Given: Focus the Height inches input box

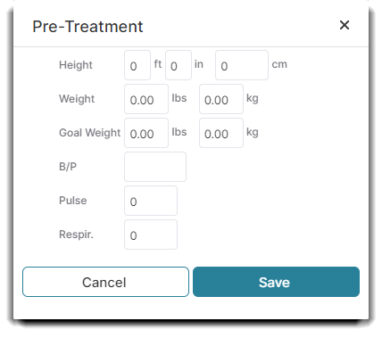Looking at the screenshot, I should [179, 65].
